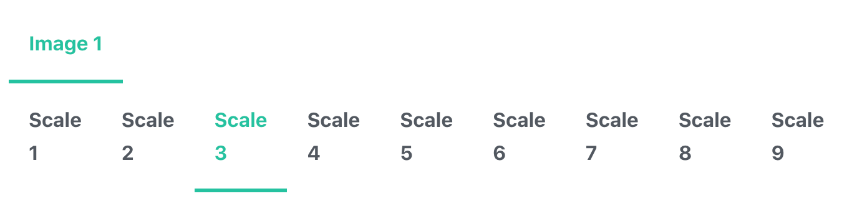The height and width of the screenshot is (224, 857).
Task: Show the Scale 6 tab
Action: coord(519,136)
